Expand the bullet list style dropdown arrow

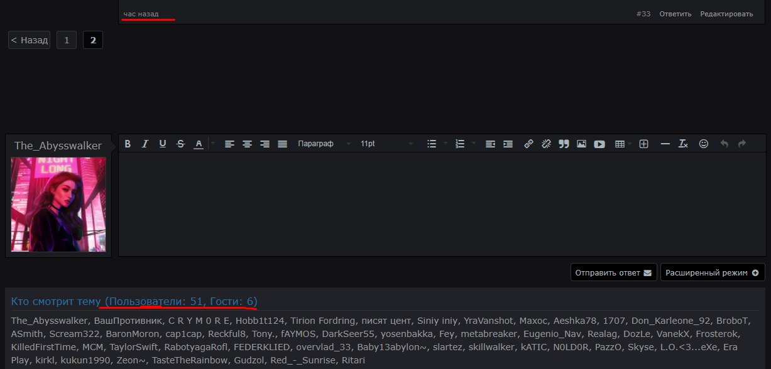pyautogui.click(x=446, y=144)
